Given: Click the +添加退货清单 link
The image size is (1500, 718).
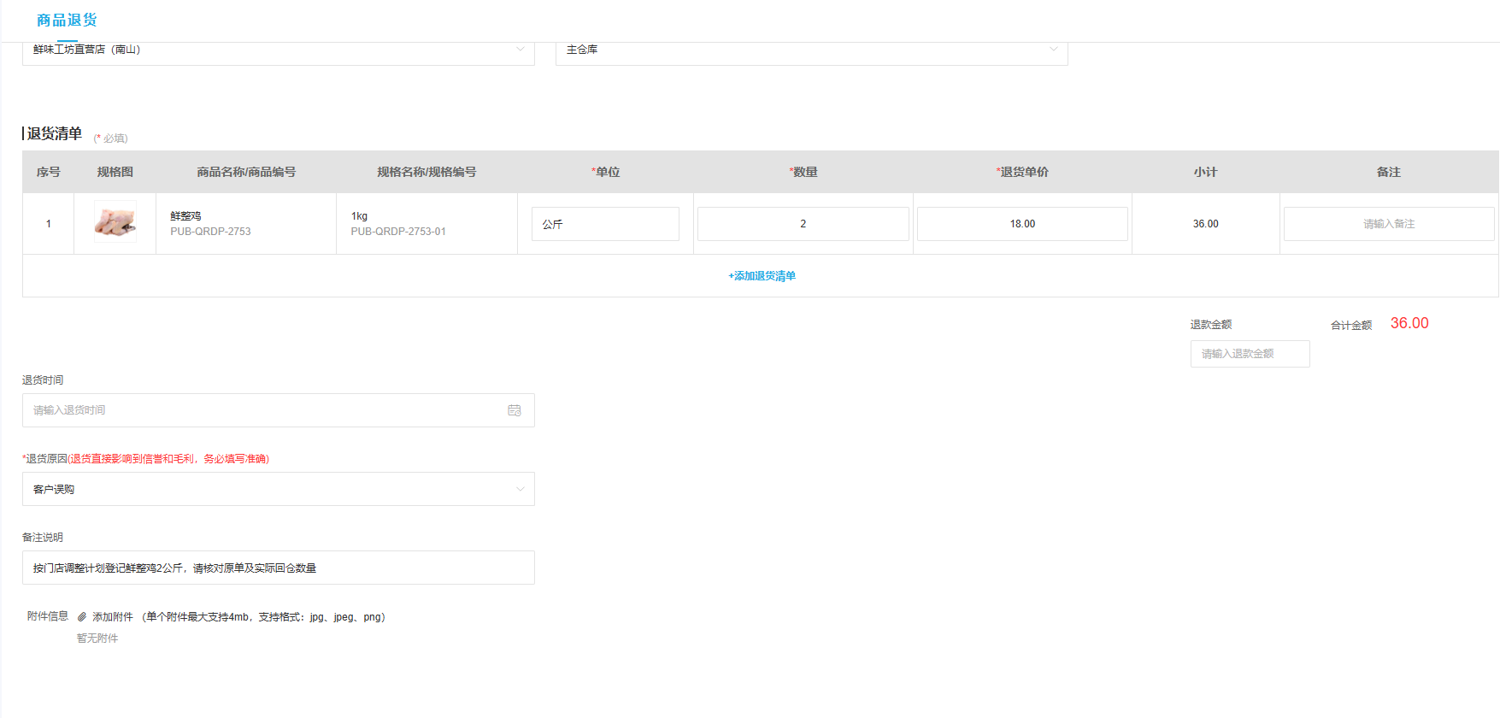Looking at the screenshot, I should (762, 276).
